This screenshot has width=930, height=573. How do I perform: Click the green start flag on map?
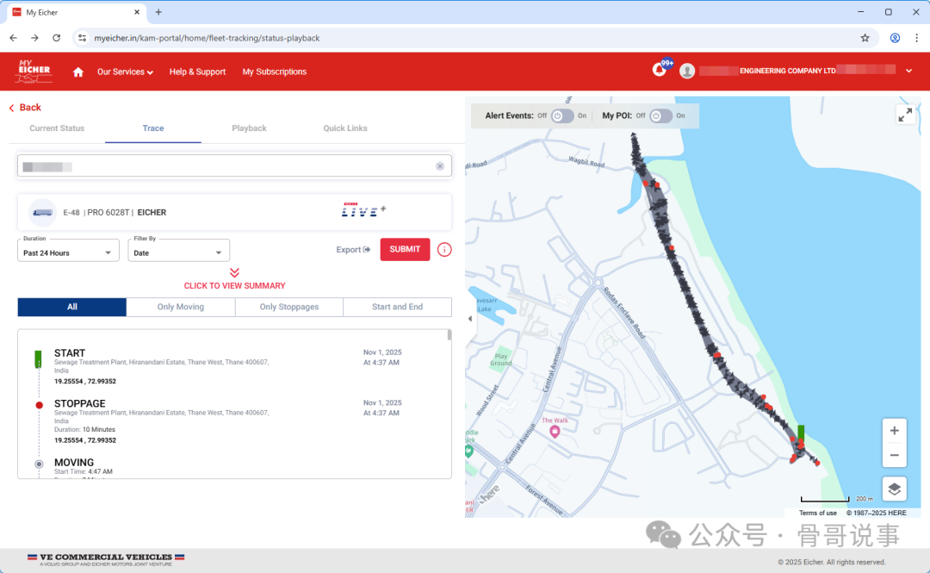point(801,433)
